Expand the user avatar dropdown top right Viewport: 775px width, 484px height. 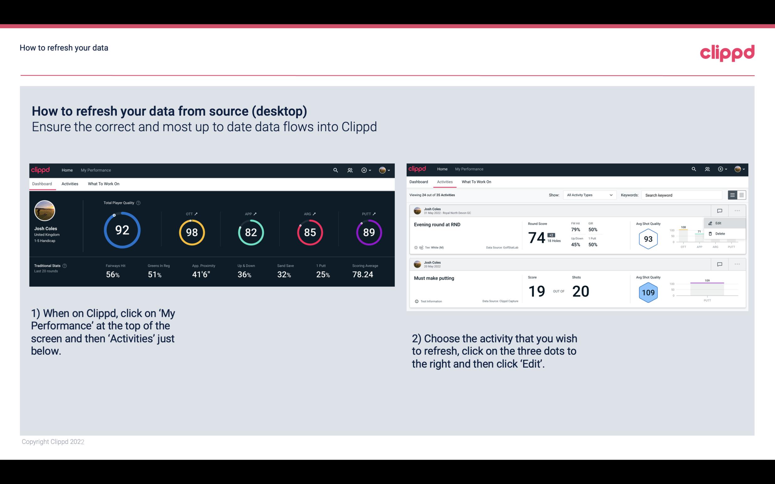tap(386, 169)
